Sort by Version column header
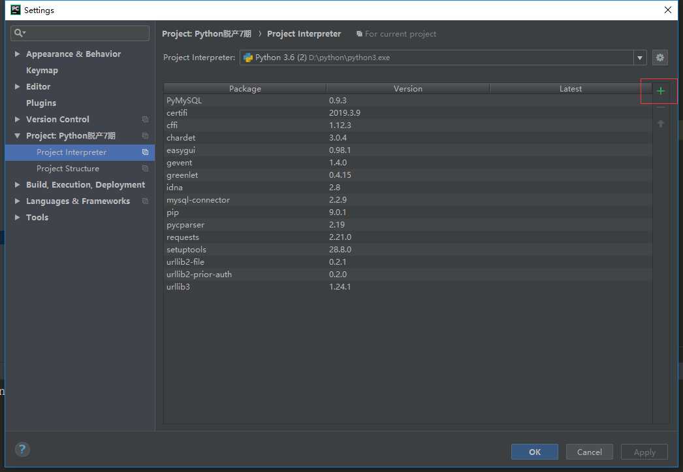This screenshot has height=472, width=683. tap(407, 88)
